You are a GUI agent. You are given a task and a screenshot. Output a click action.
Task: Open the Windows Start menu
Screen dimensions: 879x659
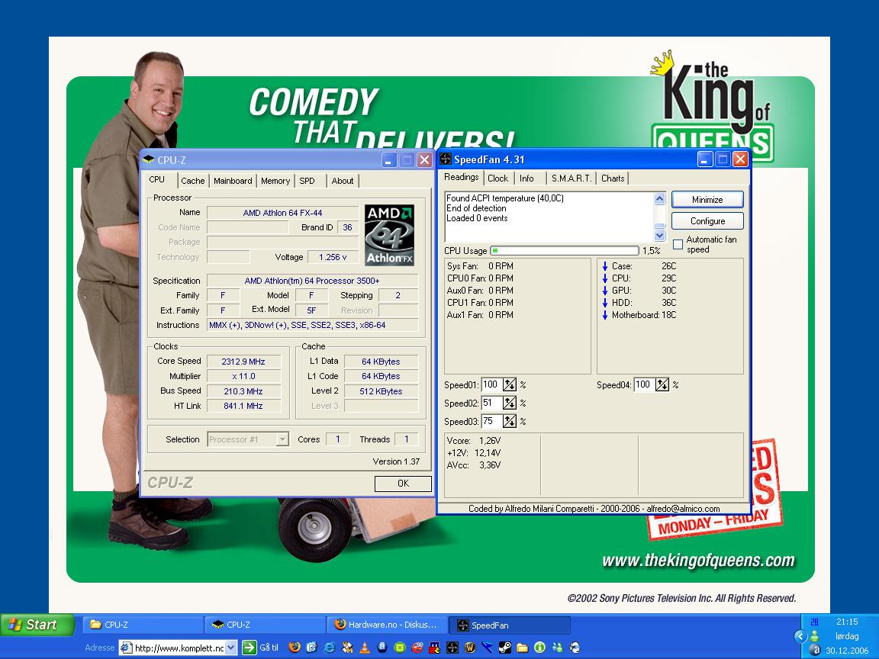(37, 624)
